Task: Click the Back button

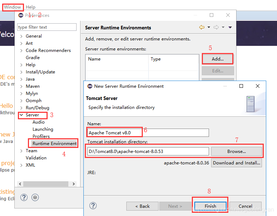Action: [x=142, y=206]
